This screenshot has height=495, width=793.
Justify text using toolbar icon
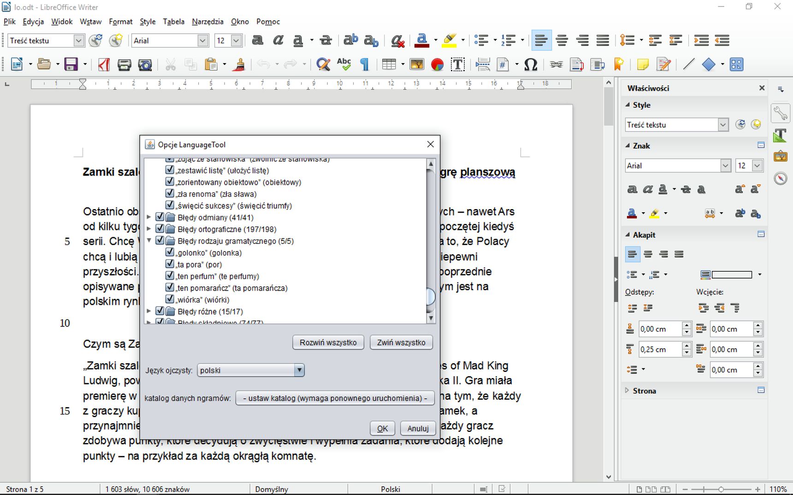click(603, 41)
